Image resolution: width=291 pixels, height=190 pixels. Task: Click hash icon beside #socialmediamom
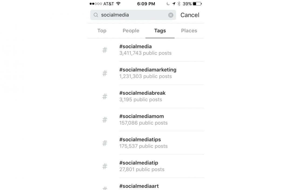pyautogui.click(x=105, y=120)
